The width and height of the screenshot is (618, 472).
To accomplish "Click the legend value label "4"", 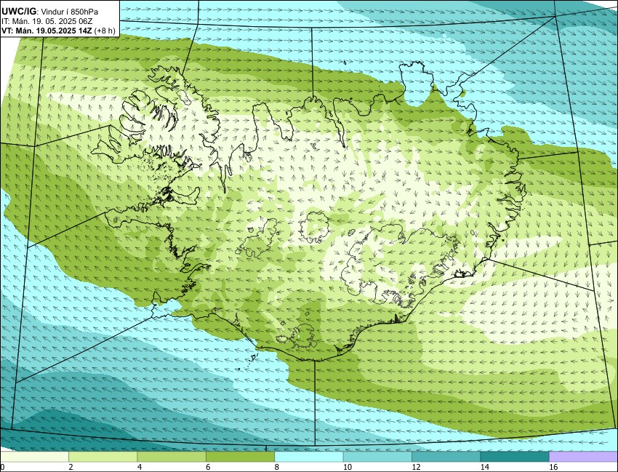I will click(x=140, y=467).
